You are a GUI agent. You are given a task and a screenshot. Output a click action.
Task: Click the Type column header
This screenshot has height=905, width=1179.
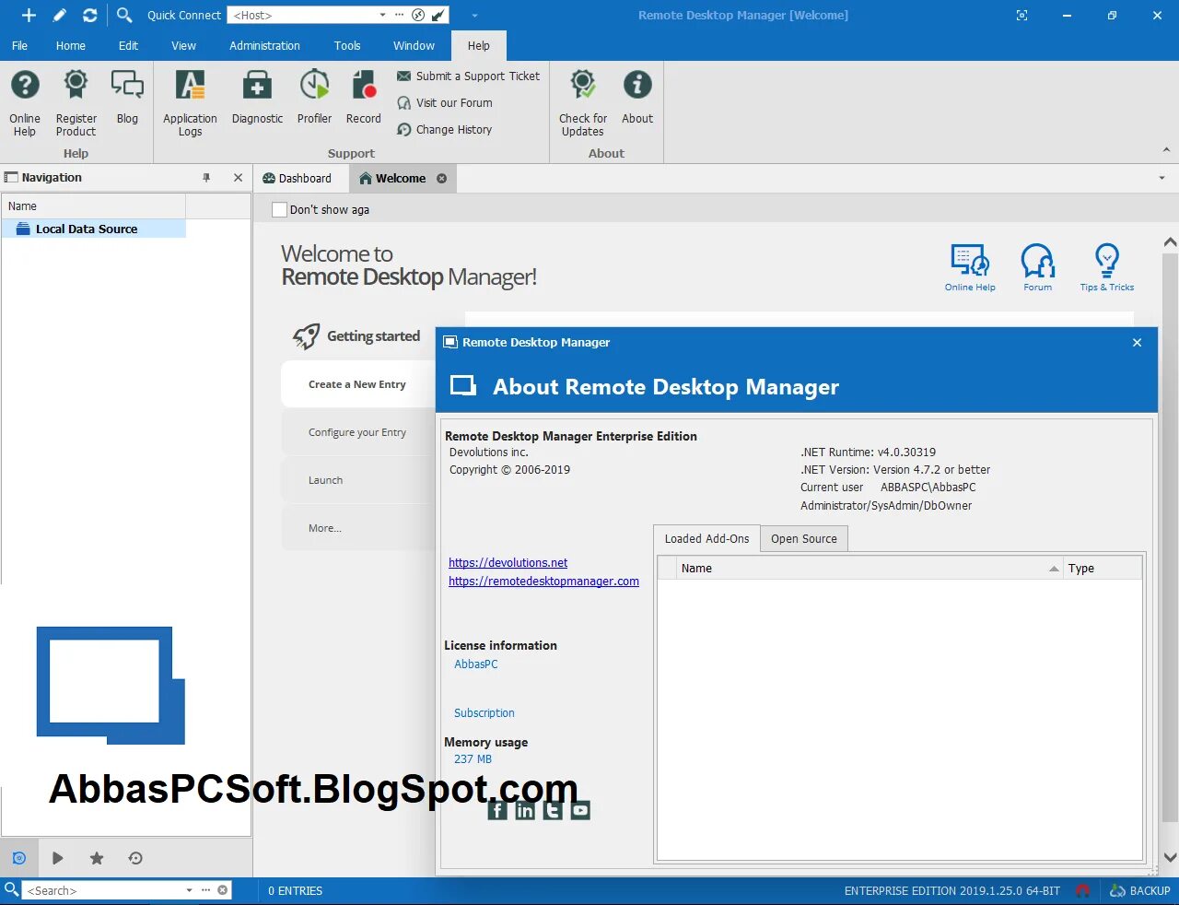pyautogui.click(x=1103, y=569)
